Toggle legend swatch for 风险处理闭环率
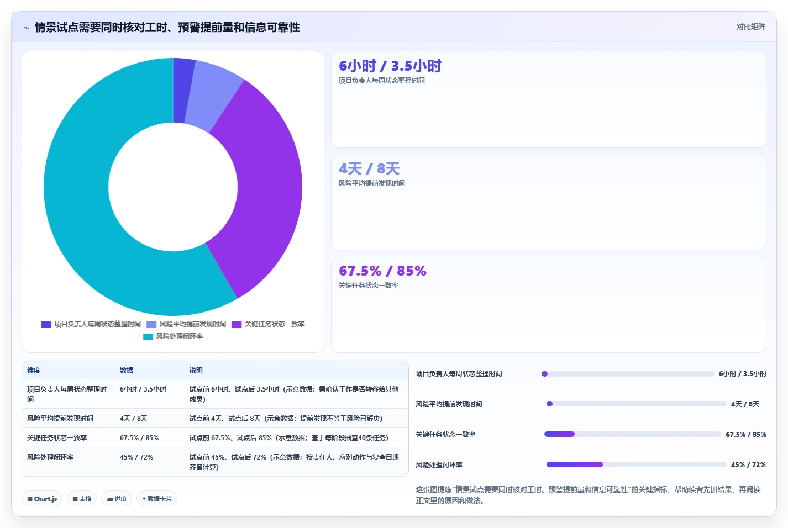The width and height of the screenshot is (788, 528). tap(148, 336)
